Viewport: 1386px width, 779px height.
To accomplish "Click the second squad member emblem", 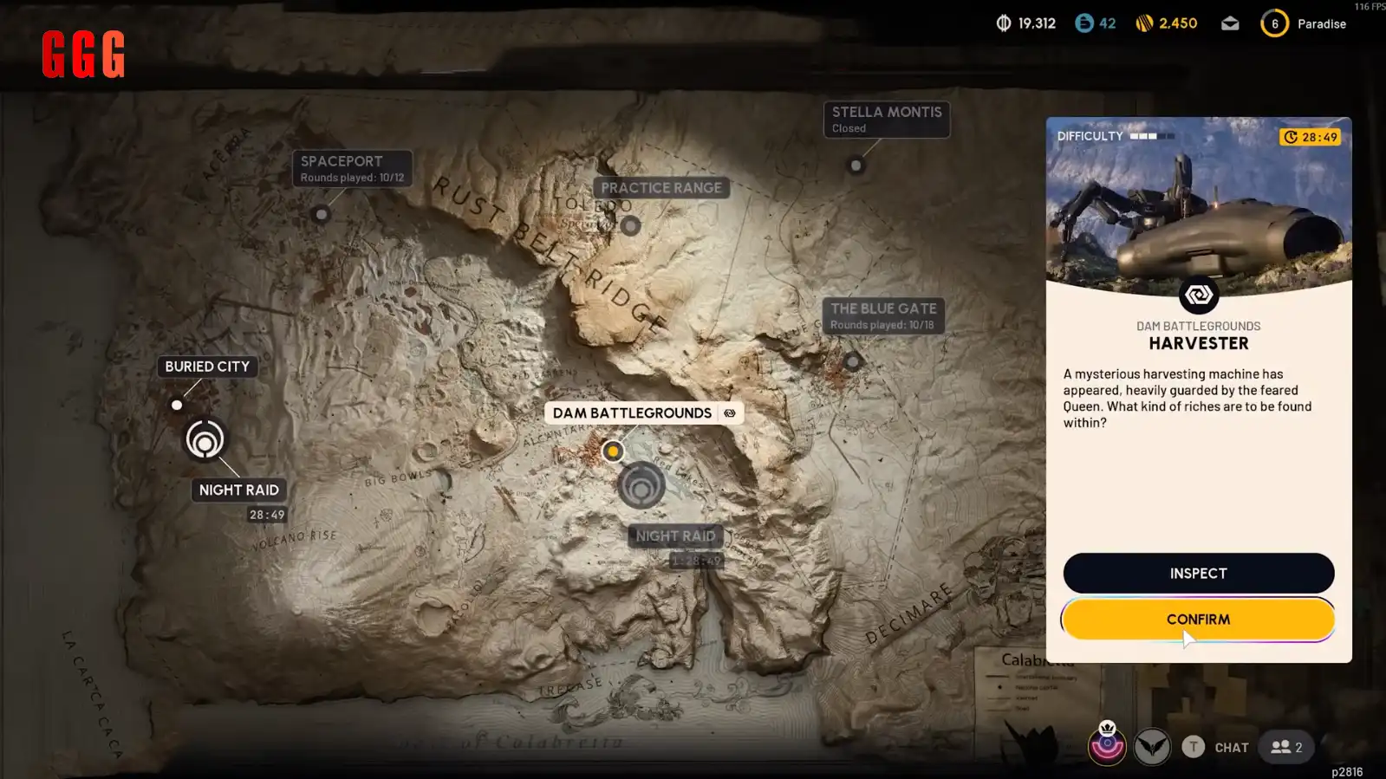I will [x=1152, y=747].
